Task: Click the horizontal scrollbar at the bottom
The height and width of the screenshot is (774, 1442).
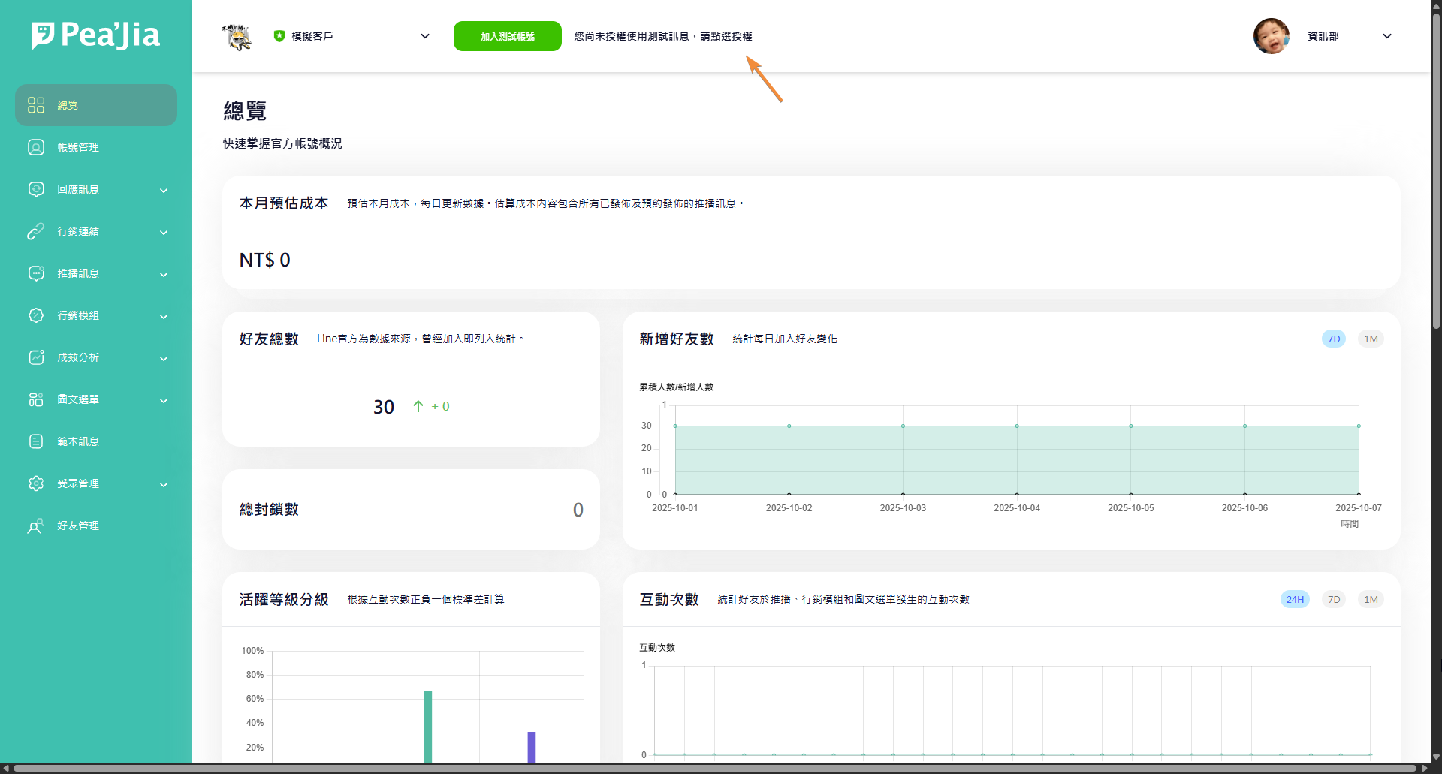Action: pos(713,768)
